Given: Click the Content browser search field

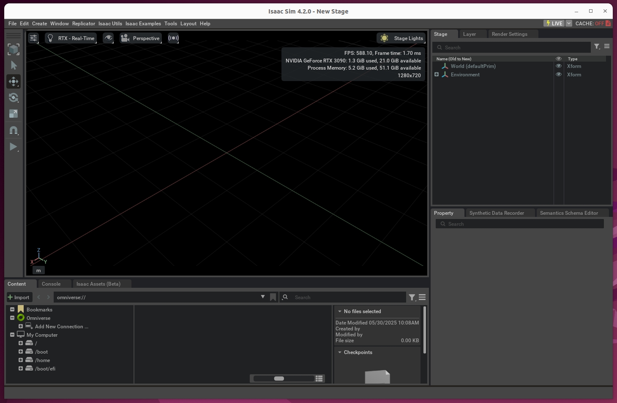Looking at the screenshot, I should (343, 298).
